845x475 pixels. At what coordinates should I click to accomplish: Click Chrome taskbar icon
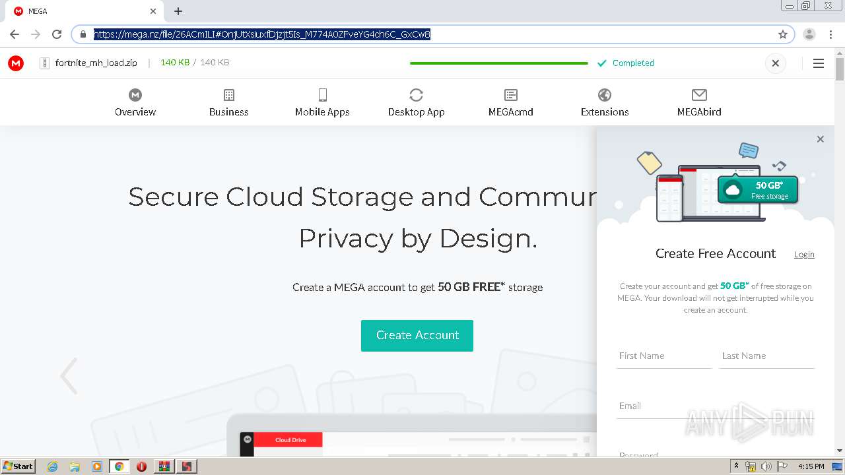(x=119, y=466)
